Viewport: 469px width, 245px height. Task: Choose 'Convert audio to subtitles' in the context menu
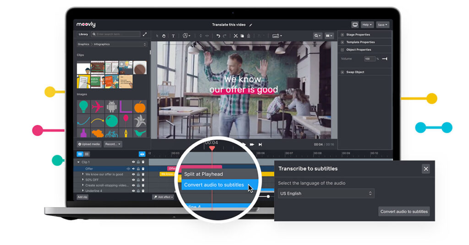point(214,185)
